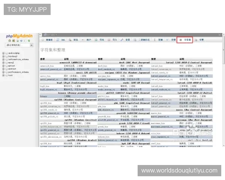The height and width of the screenshot is (180, 225).
Task: Open the 引擎 (Engines) tab
Action: pos(200,39)
